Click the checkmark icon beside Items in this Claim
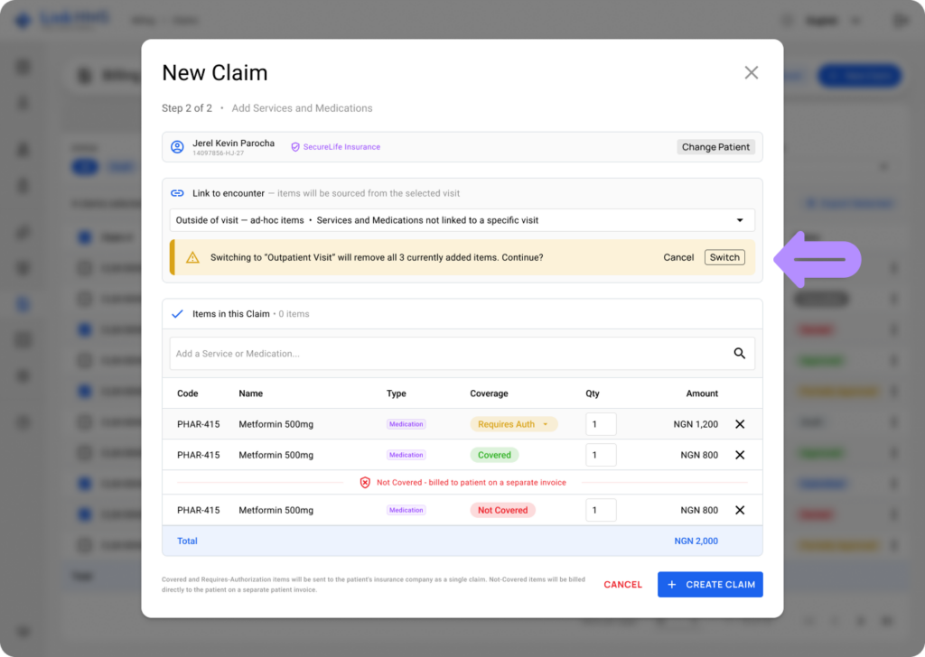The image size is (925, 657). tap(177, 313)
